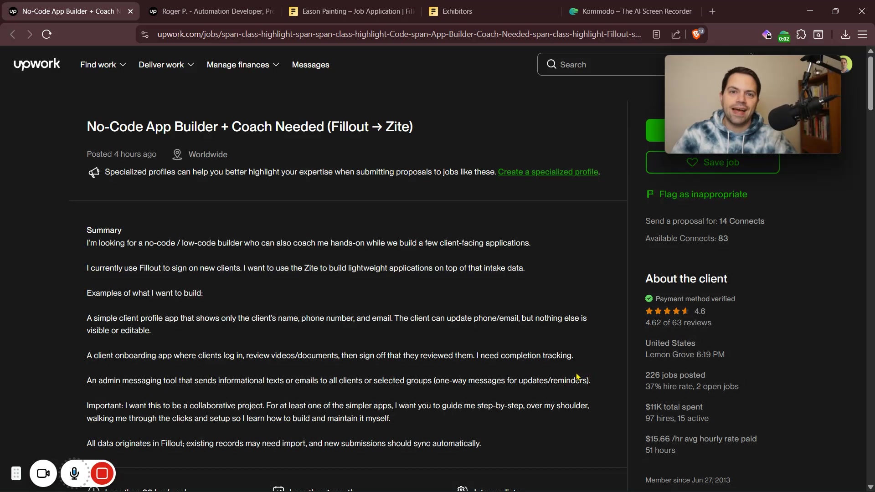Image resolution: width=875 pixels, height=492 pixels.
Task: Click the share page icon
Action: [x=676, y=34]
